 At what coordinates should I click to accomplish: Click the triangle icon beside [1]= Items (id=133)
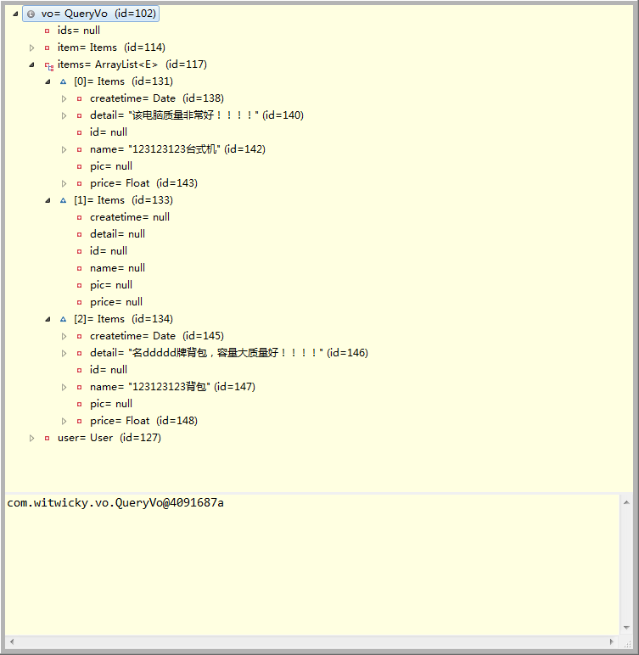coord(63,200)
